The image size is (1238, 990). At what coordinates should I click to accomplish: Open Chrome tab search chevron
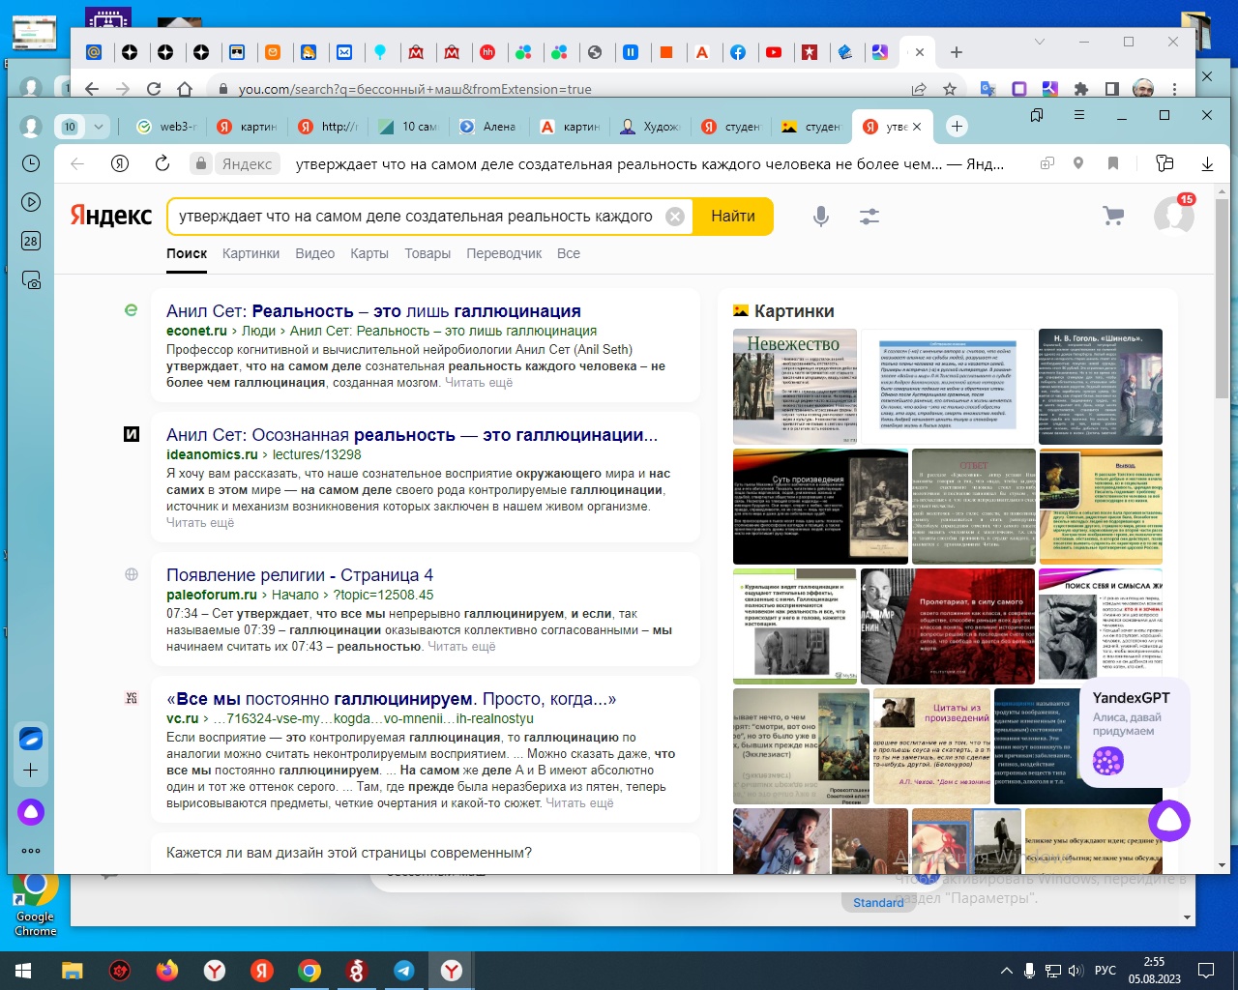(x=1040, y=42)
